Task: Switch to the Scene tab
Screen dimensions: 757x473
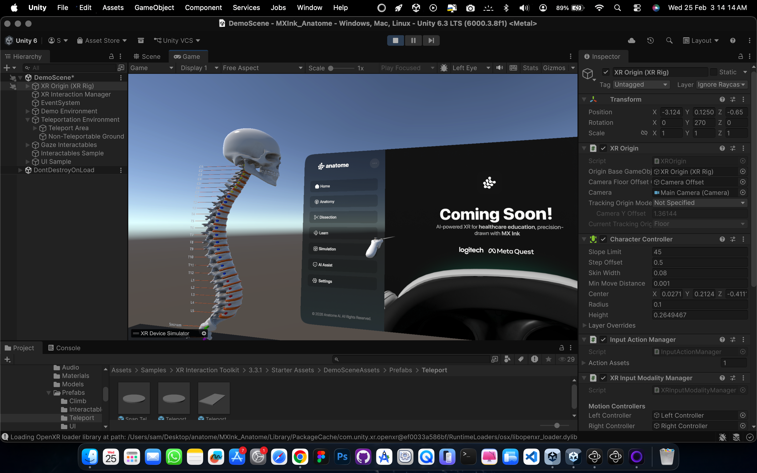Action: (147, 56)
